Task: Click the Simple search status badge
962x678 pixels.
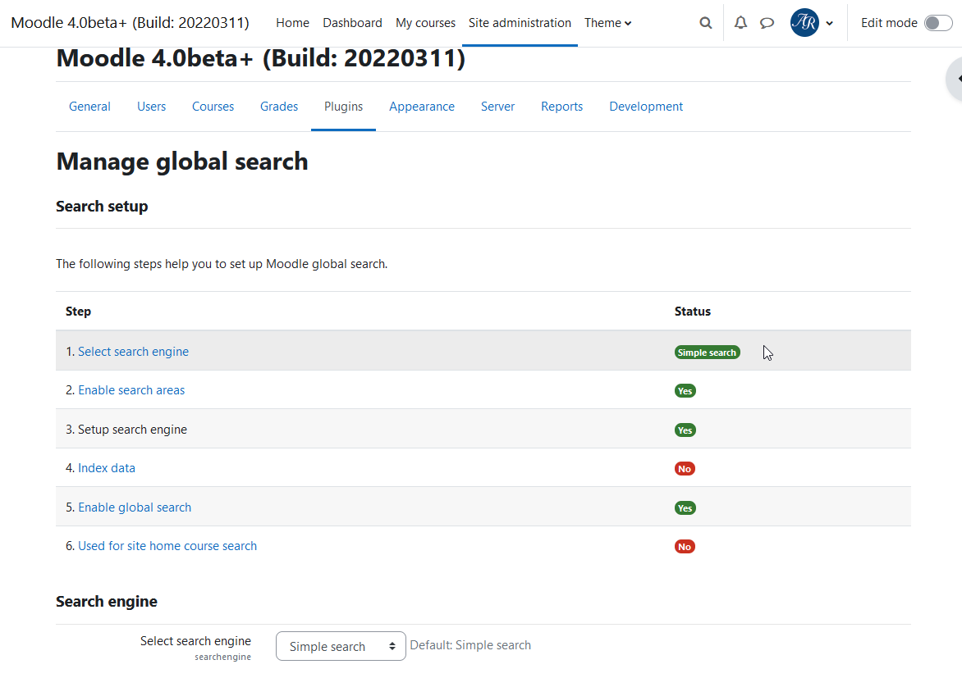Action: tap(708, 353)
